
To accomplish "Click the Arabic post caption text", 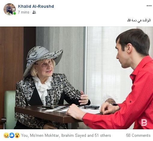I will [139, 20].
